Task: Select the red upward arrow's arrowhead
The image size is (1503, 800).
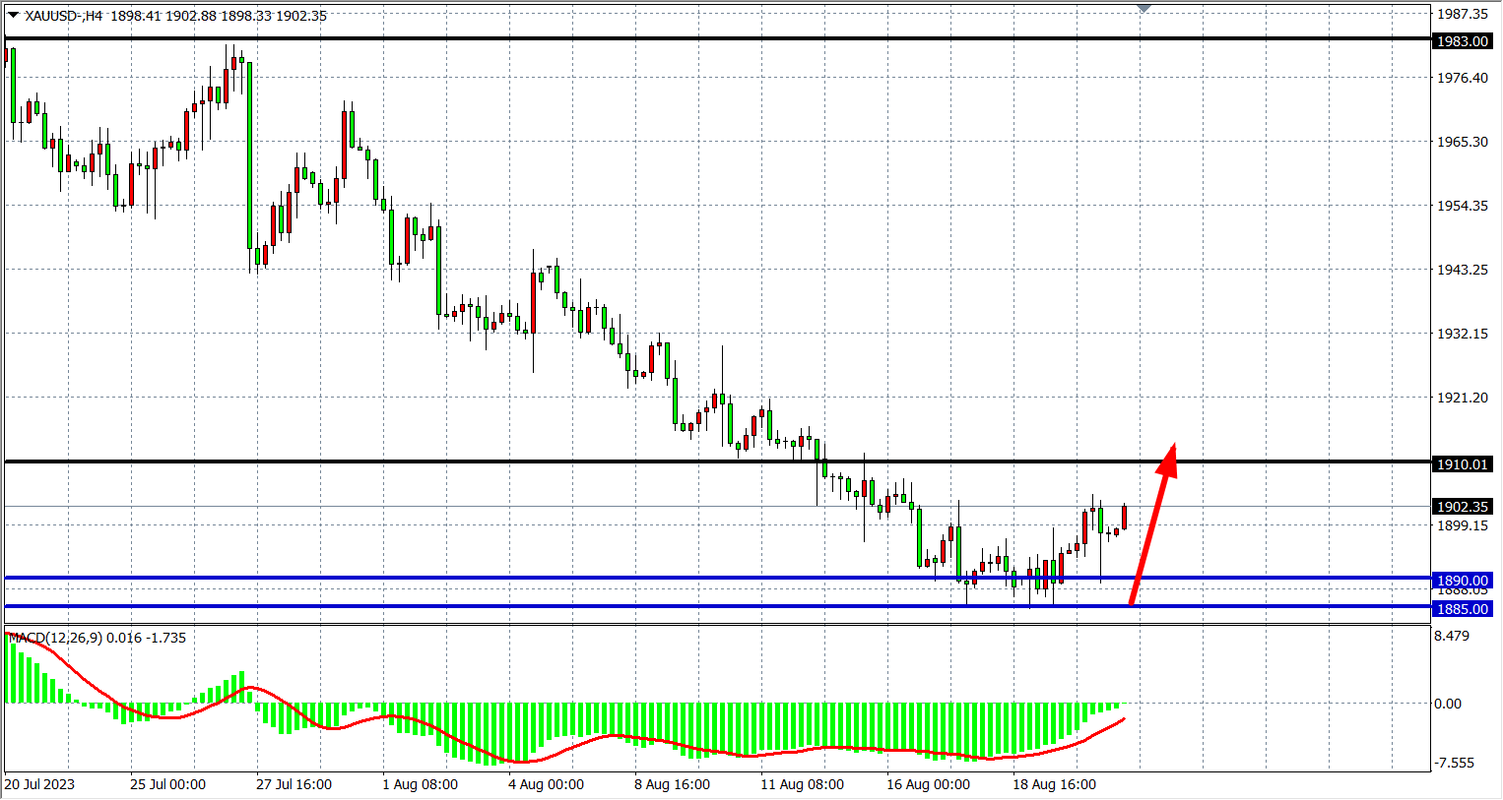Action: 1169,458
